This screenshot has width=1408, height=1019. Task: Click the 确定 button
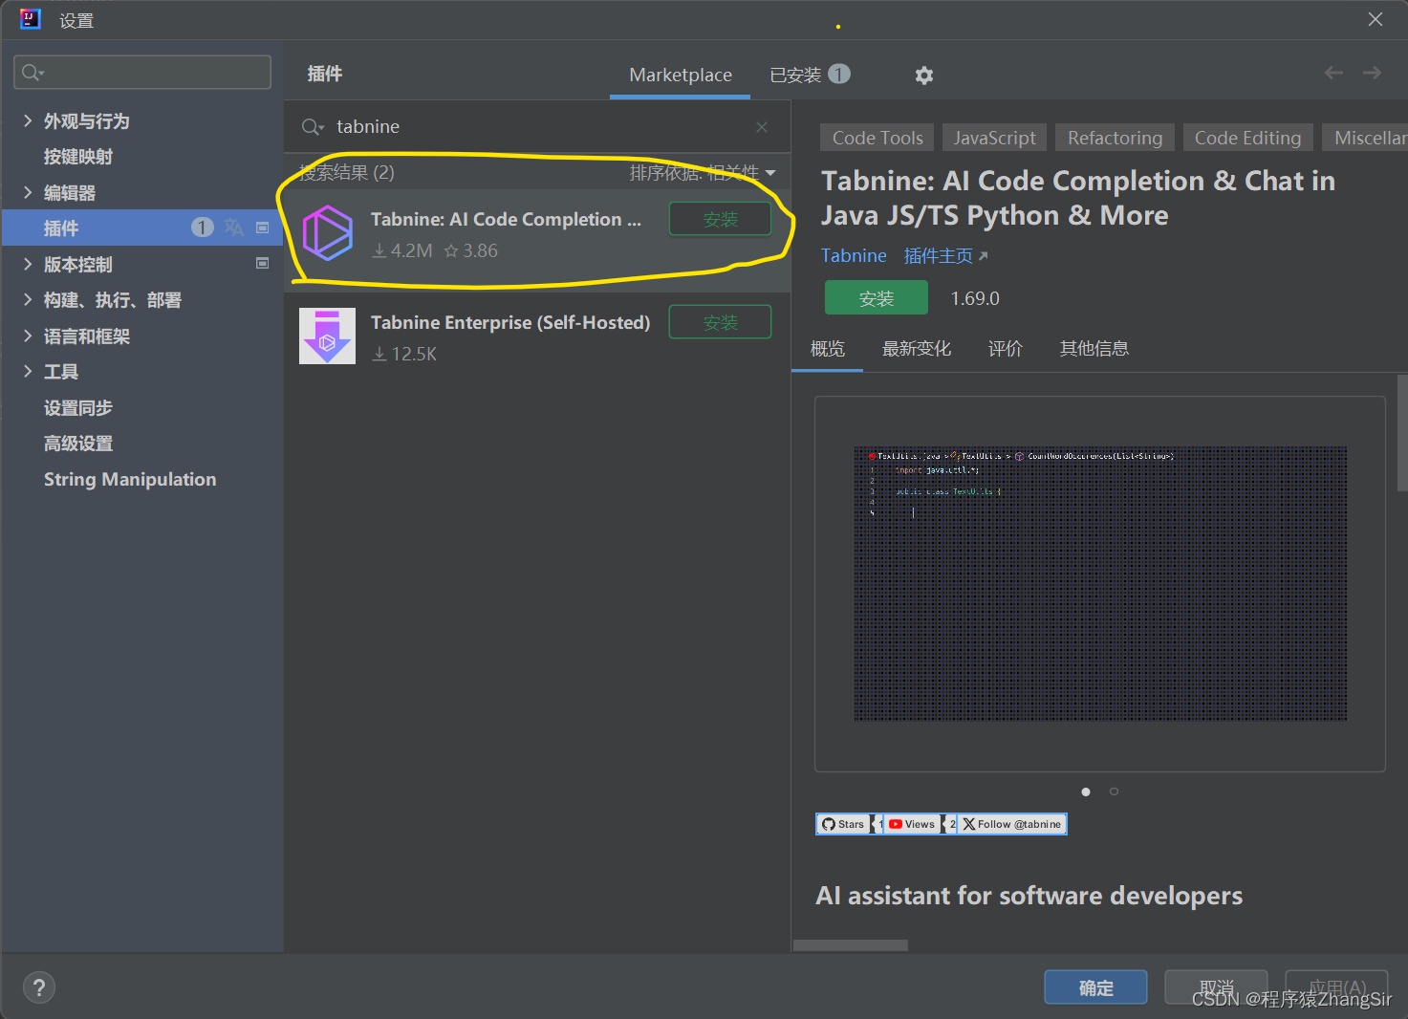[x=1095, y=987]
